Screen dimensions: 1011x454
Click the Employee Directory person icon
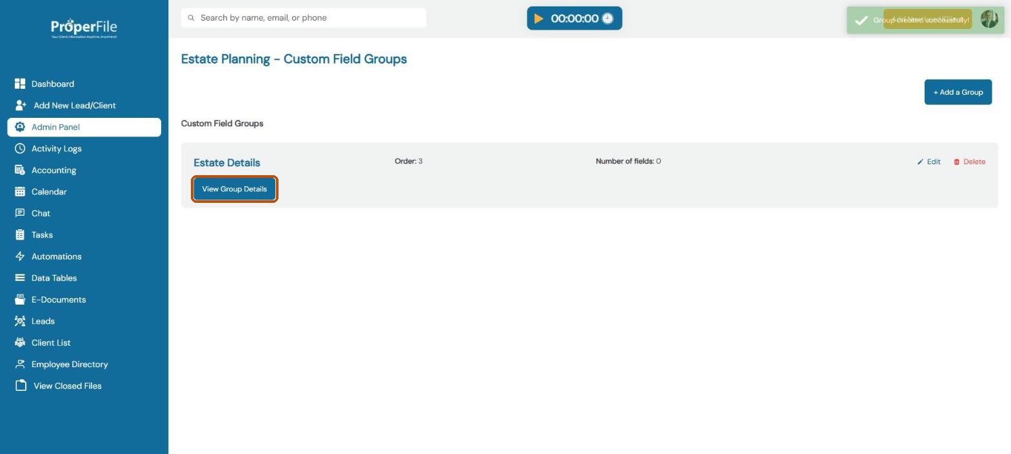(20, 364)
